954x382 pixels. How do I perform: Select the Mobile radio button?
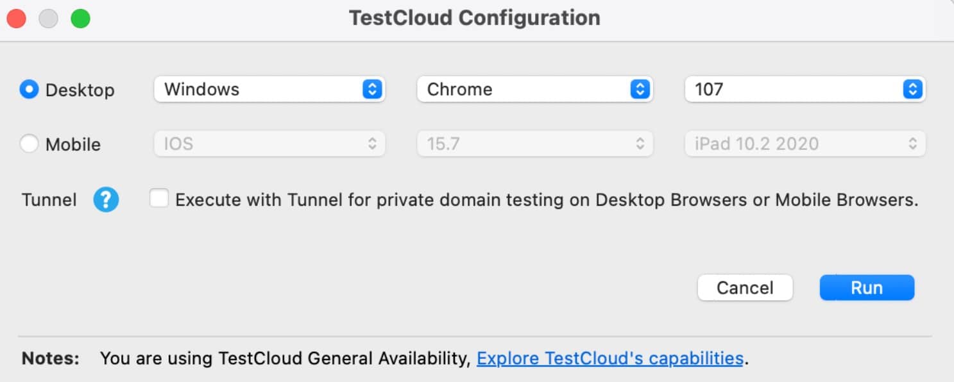pos(30,144)
